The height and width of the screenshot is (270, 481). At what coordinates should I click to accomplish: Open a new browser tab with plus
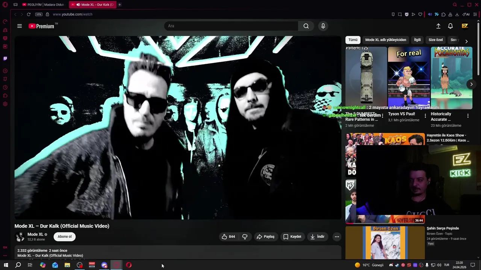[x=119, y=4]
